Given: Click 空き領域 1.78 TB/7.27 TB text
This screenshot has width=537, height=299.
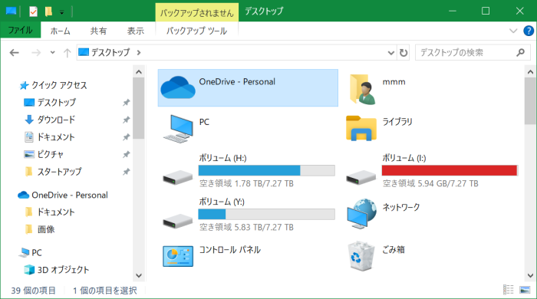Looking at the screenshot, I should 246,184.
